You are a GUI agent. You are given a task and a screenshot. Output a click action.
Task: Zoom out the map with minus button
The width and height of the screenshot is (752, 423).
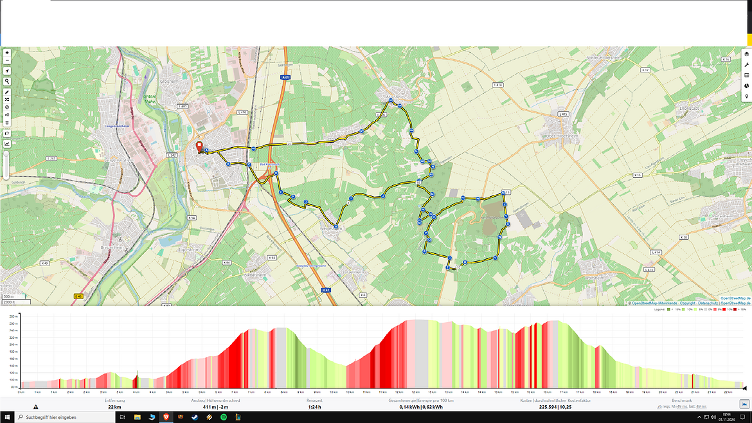pyautogui.click(x=6, y=60)
